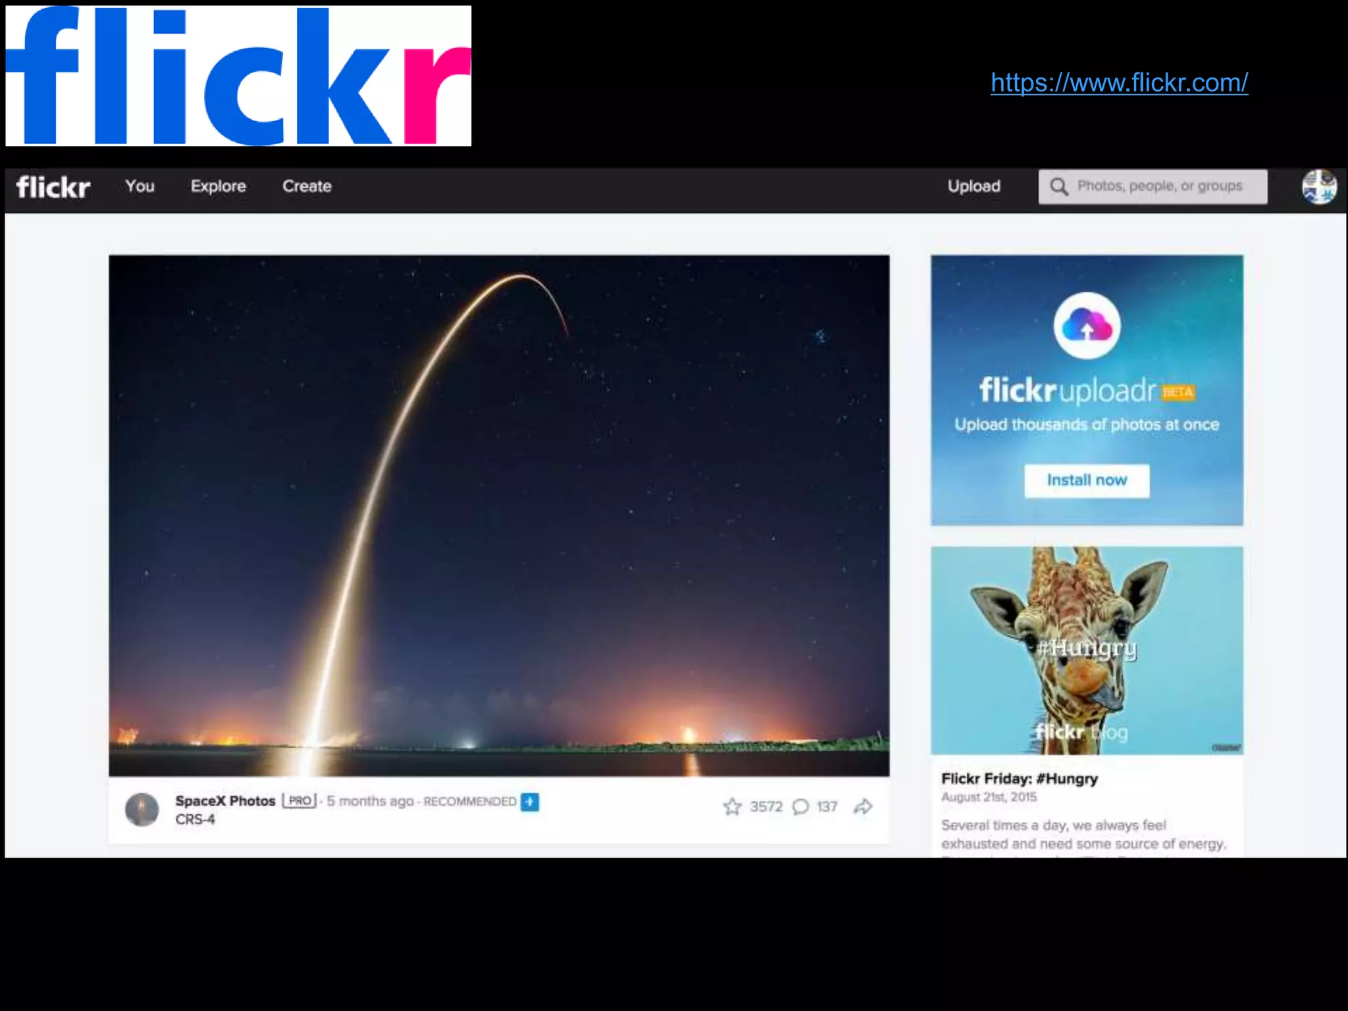Open the user profile avatar

[x=1318, y=187]
